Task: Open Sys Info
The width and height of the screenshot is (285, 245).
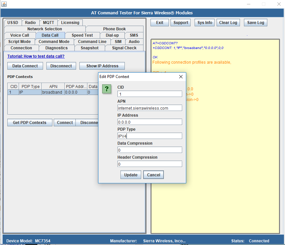Action: [x=205, y=23]
